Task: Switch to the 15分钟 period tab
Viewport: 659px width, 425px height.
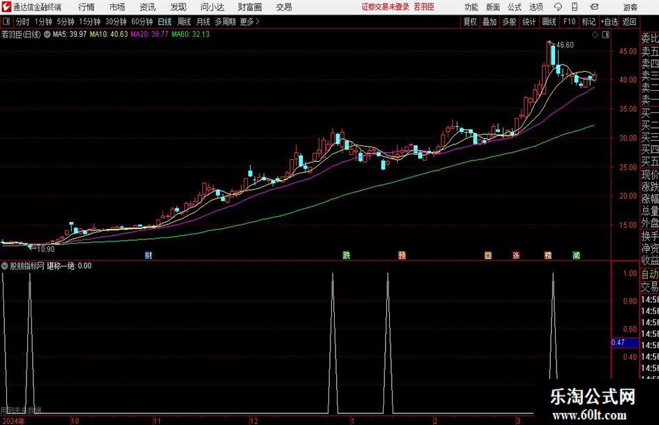Action: pos(90,22)
